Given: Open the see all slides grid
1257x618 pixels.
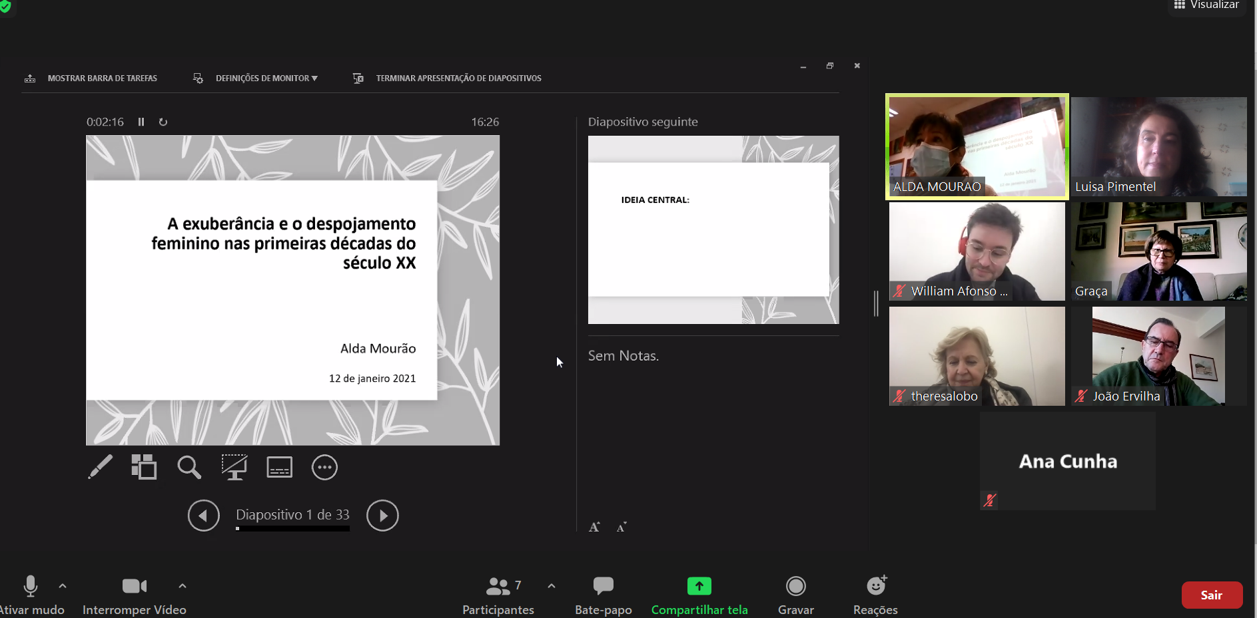Looking at the screenshot, I should [x=144, y=467].
